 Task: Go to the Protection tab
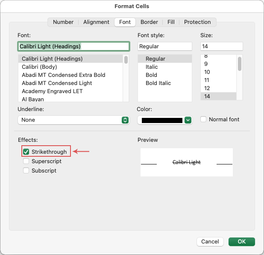coord(197,22)
